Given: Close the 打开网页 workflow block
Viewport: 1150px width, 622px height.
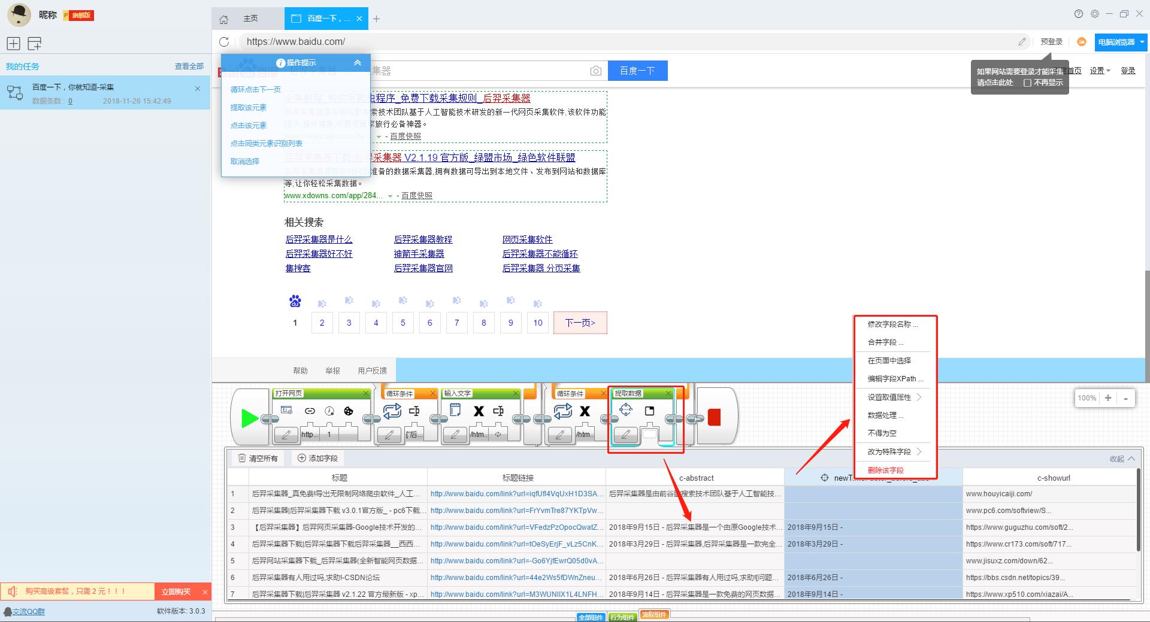Looking at the screenshot, I should click(x=366, y=393).
